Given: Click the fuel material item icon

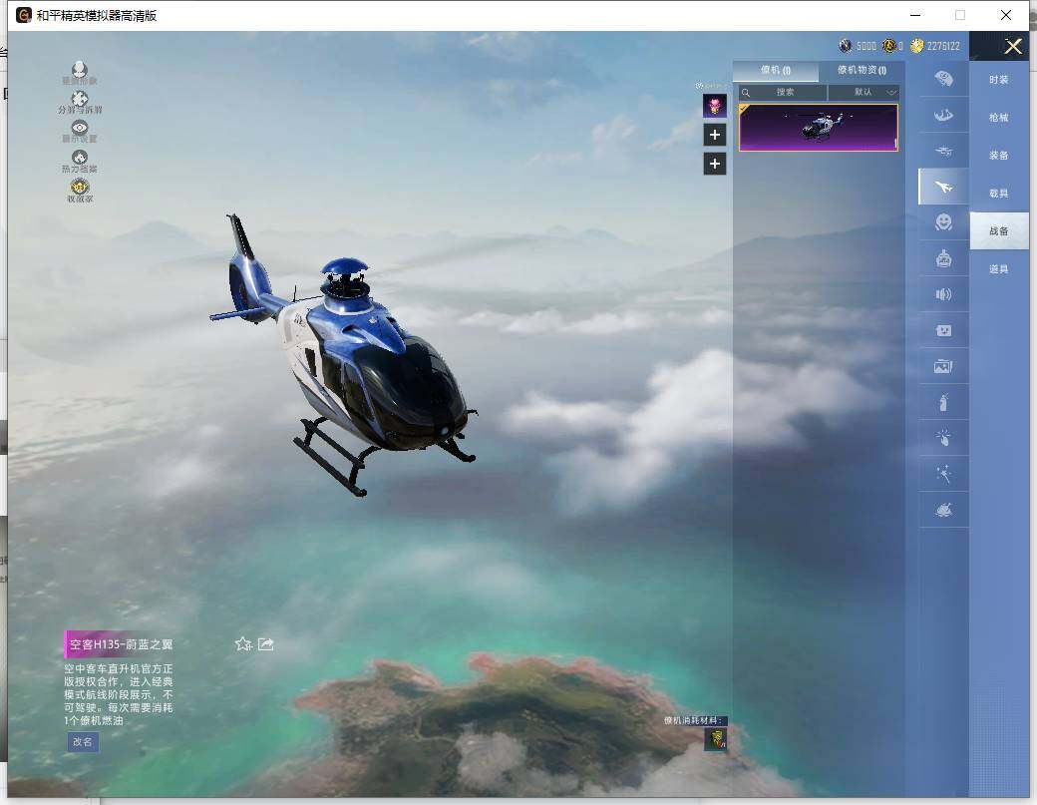Looking at the screenshot, I should 716,739.
